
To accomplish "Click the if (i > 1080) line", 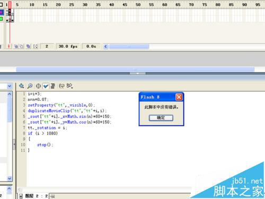I will tap(42, 133).
